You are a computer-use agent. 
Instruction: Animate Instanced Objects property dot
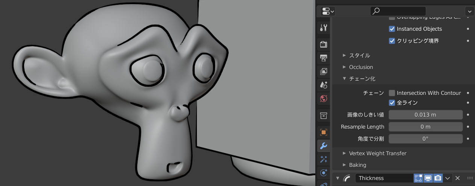[468, 29]
